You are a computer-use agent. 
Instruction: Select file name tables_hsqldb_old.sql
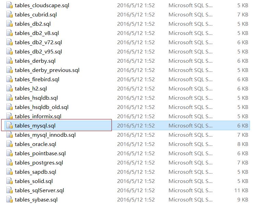pos(41,108)
